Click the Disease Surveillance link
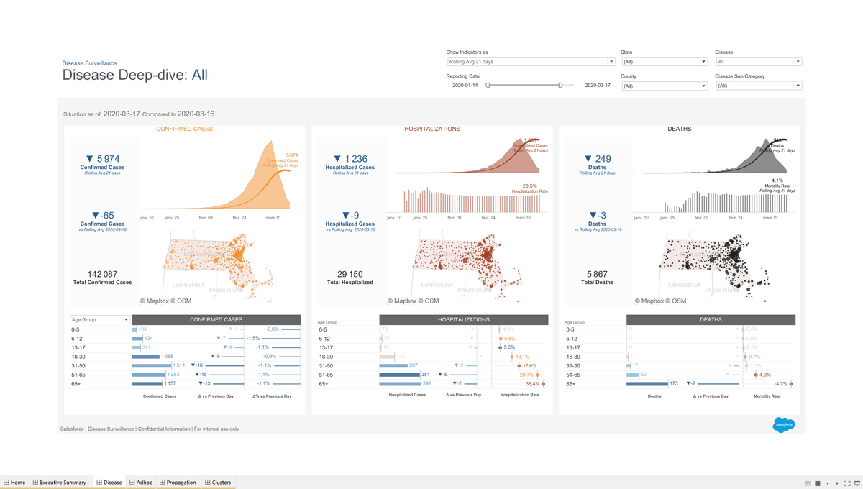This screenshot has height=489, width=863. coord(89,63)
